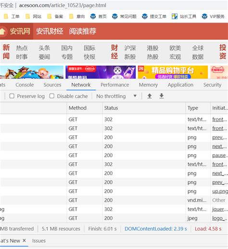Open the 首页 bookmark
This screenshot has height=249, width=228.
click(x=99, y=16)
